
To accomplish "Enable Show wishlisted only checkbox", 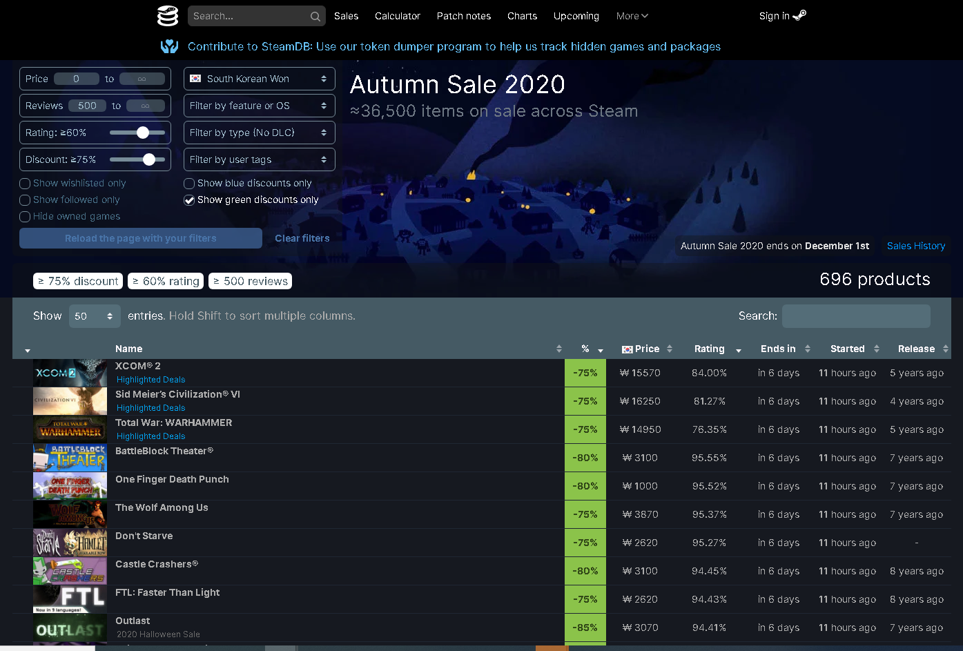I will [25, 184].
